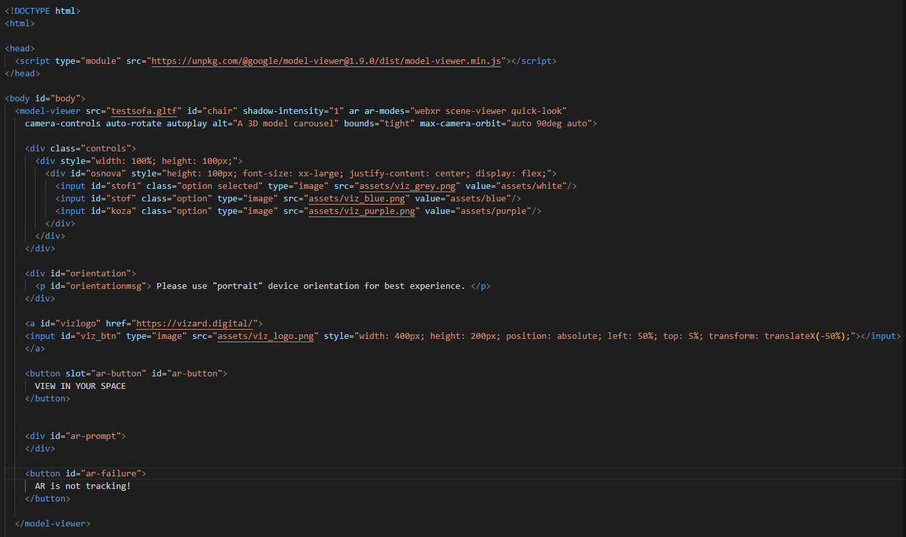Click the bounds="tight" attribute
Image resolution: width=906 pixels, height=537 pixels.
pyautogui.click(x=380, y=123)
